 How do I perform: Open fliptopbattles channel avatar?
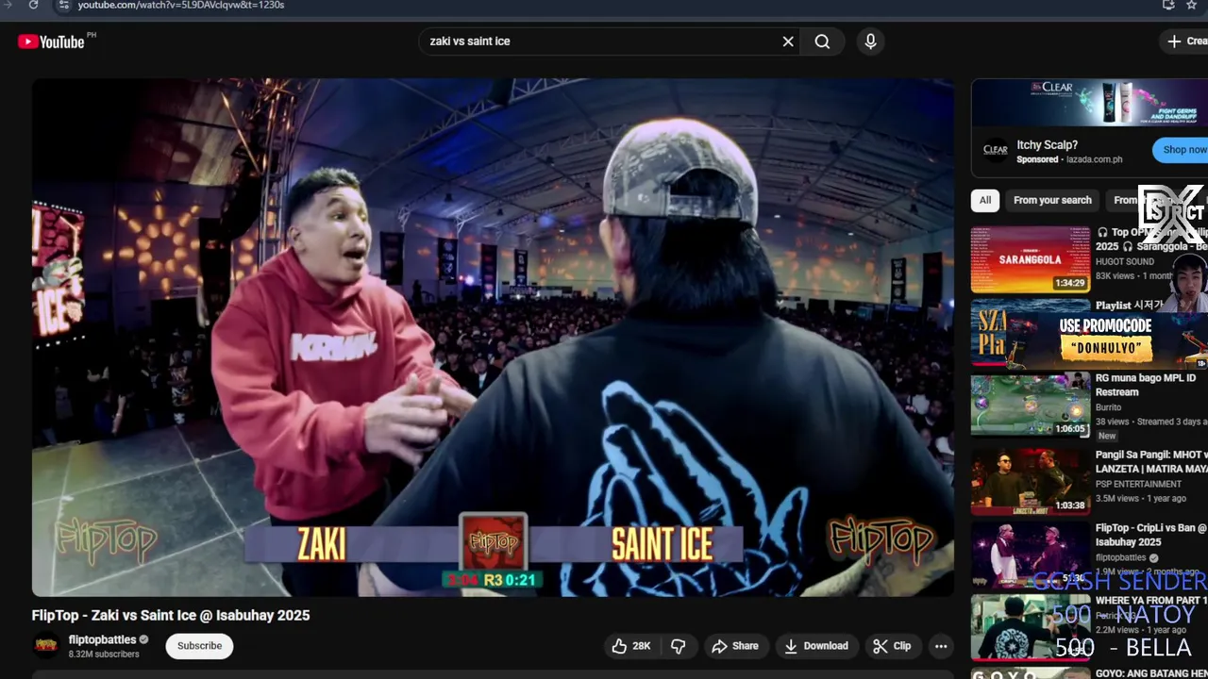pyautogui.click(x=45, y=646)
